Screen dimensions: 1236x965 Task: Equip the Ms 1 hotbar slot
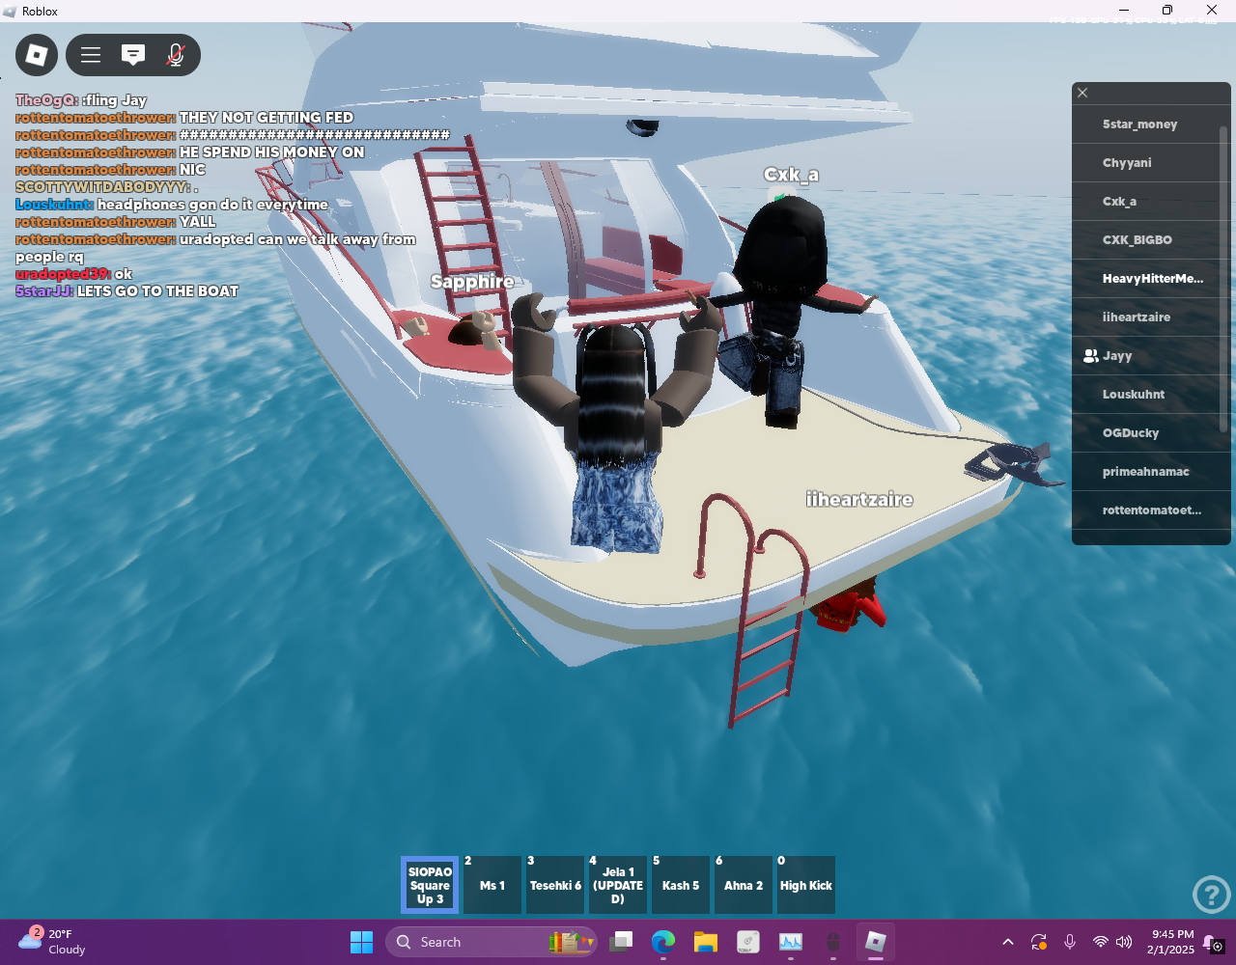(x=492, y=885)
